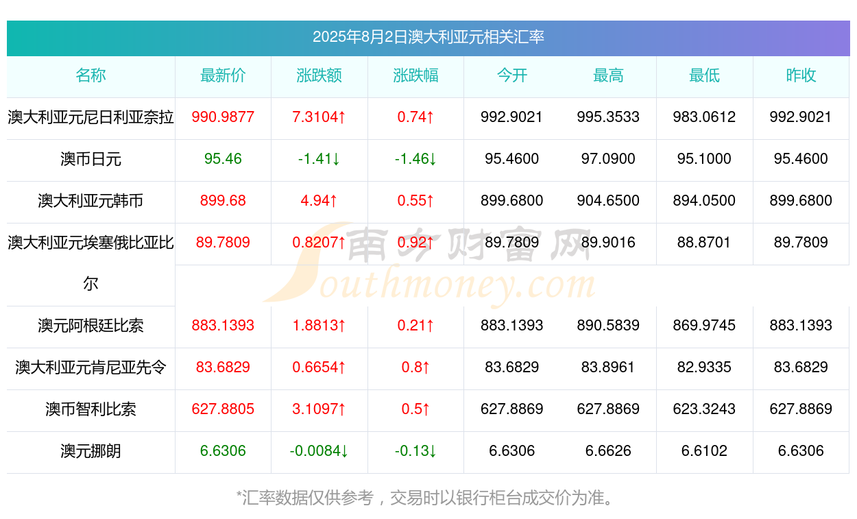Click change amount 3.1097↑

[319, 409]
